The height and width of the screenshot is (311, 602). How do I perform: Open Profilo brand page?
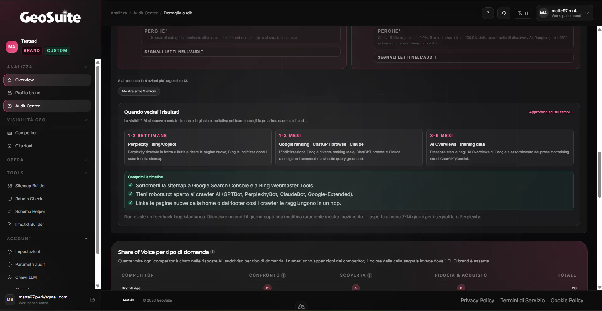47,93
